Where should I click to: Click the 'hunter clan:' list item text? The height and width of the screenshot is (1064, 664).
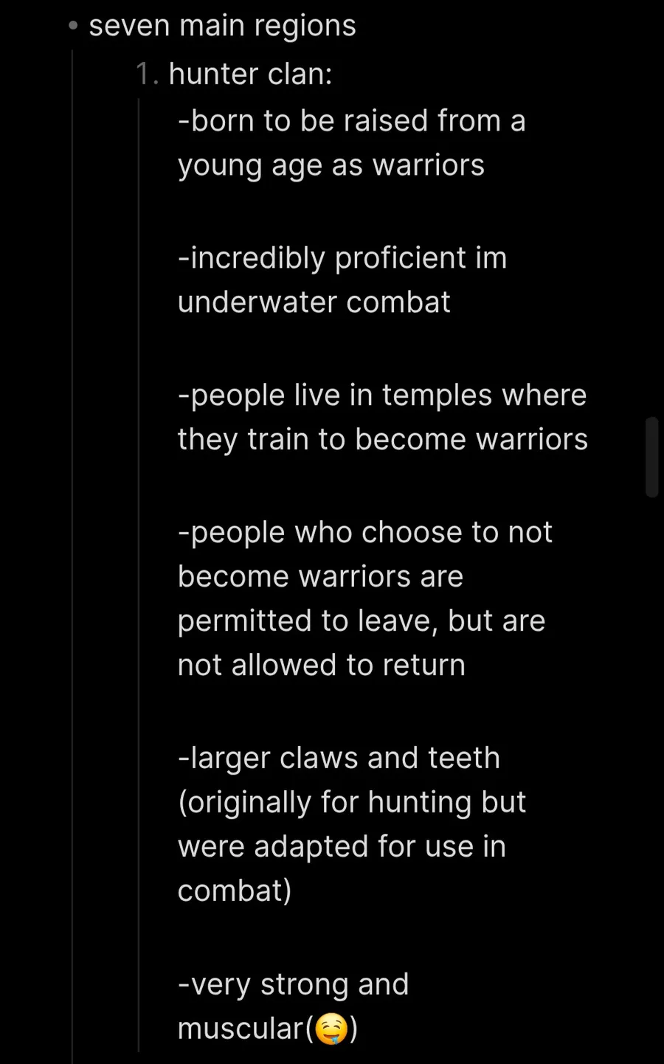250,74
